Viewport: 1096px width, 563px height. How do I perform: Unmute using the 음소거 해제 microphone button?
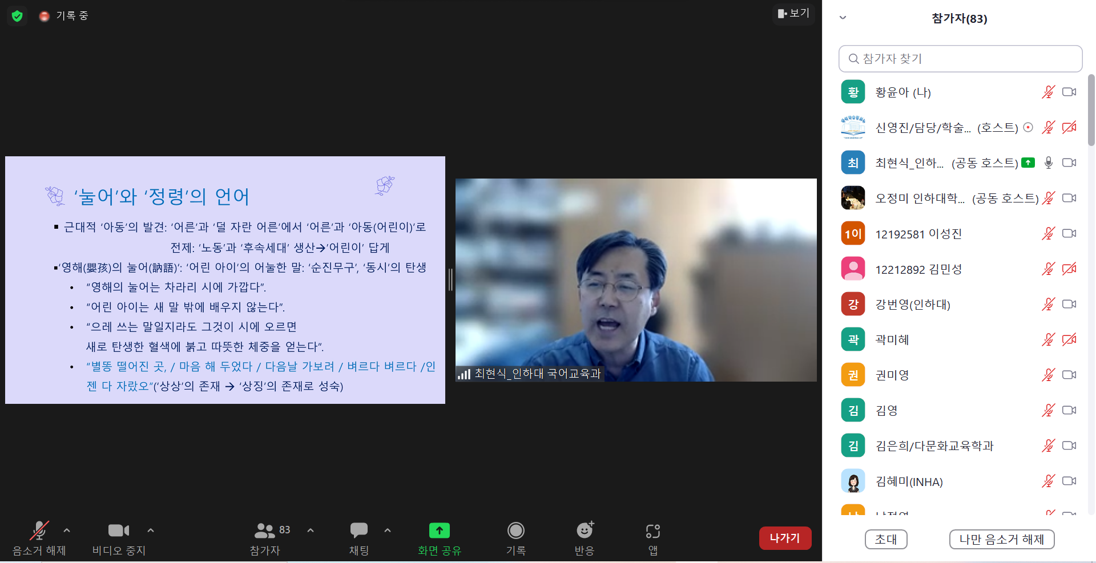(39, 538)
